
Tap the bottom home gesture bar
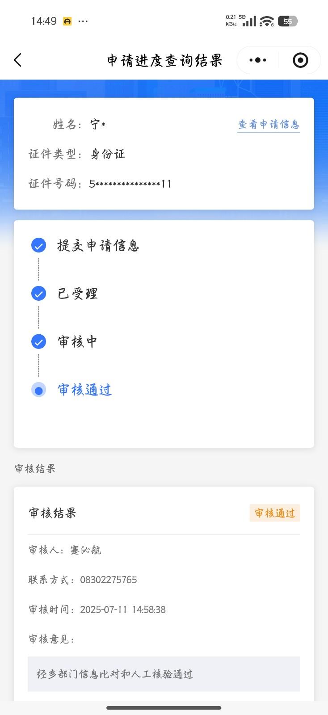164,708
